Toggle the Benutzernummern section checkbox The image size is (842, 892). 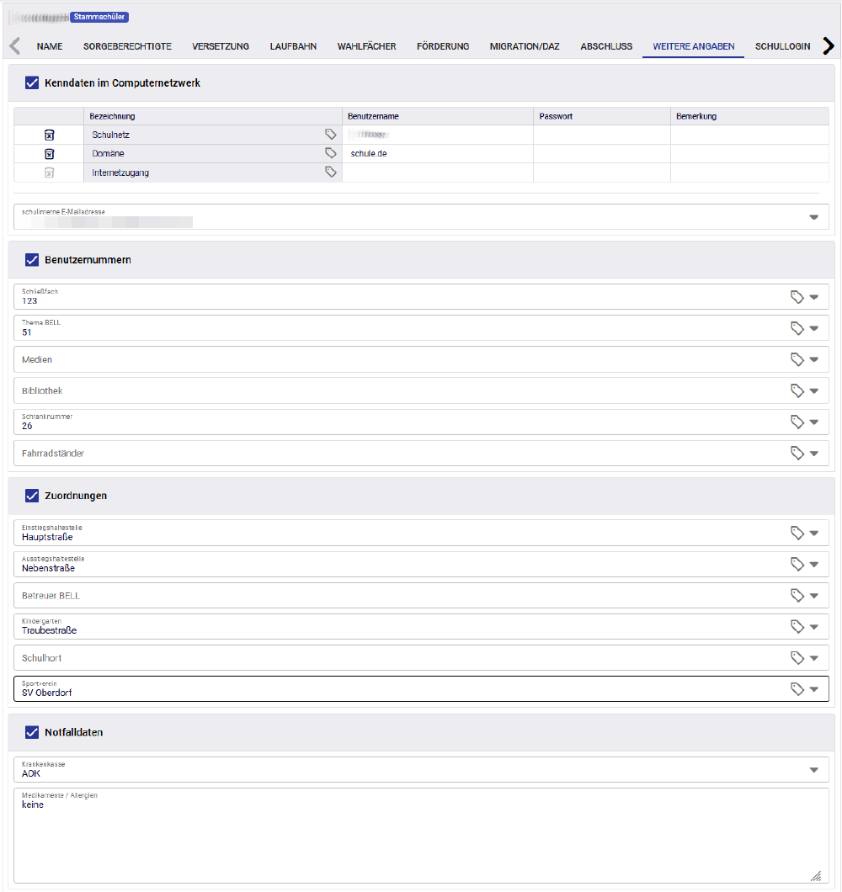(32, 260)
